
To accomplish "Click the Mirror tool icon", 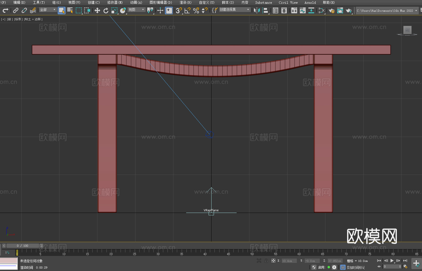I will tap(257, 10).
